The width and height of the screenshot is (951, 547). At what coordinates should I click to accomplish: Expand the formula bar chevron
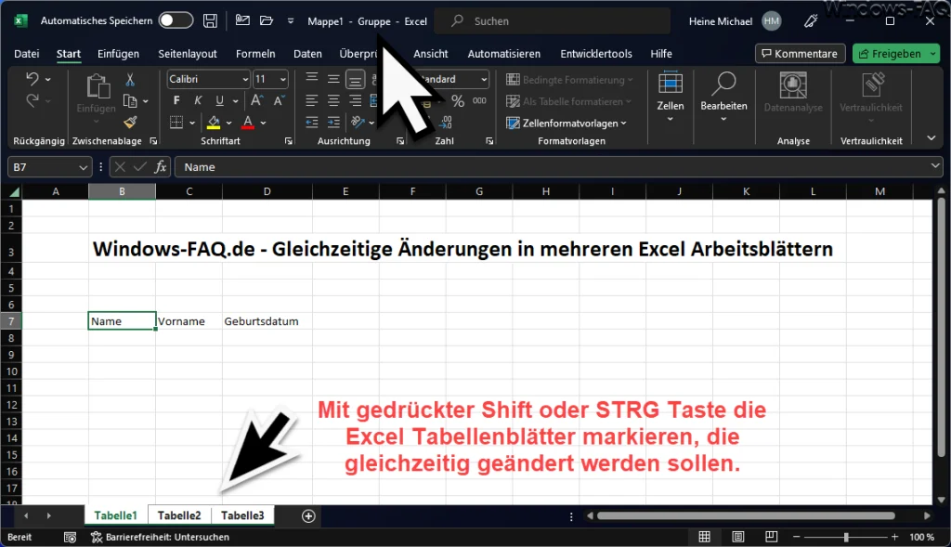click(x=934, y=166)
